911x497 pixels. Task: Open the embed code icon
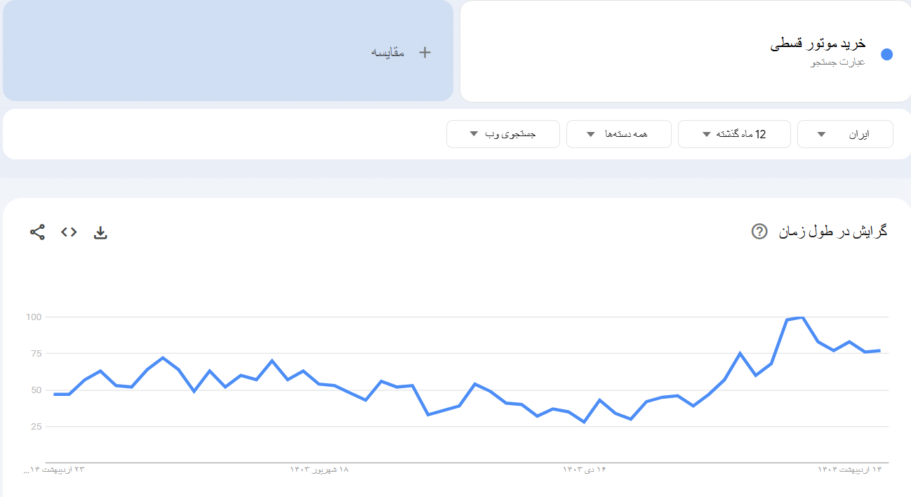(x=69, y=232)
